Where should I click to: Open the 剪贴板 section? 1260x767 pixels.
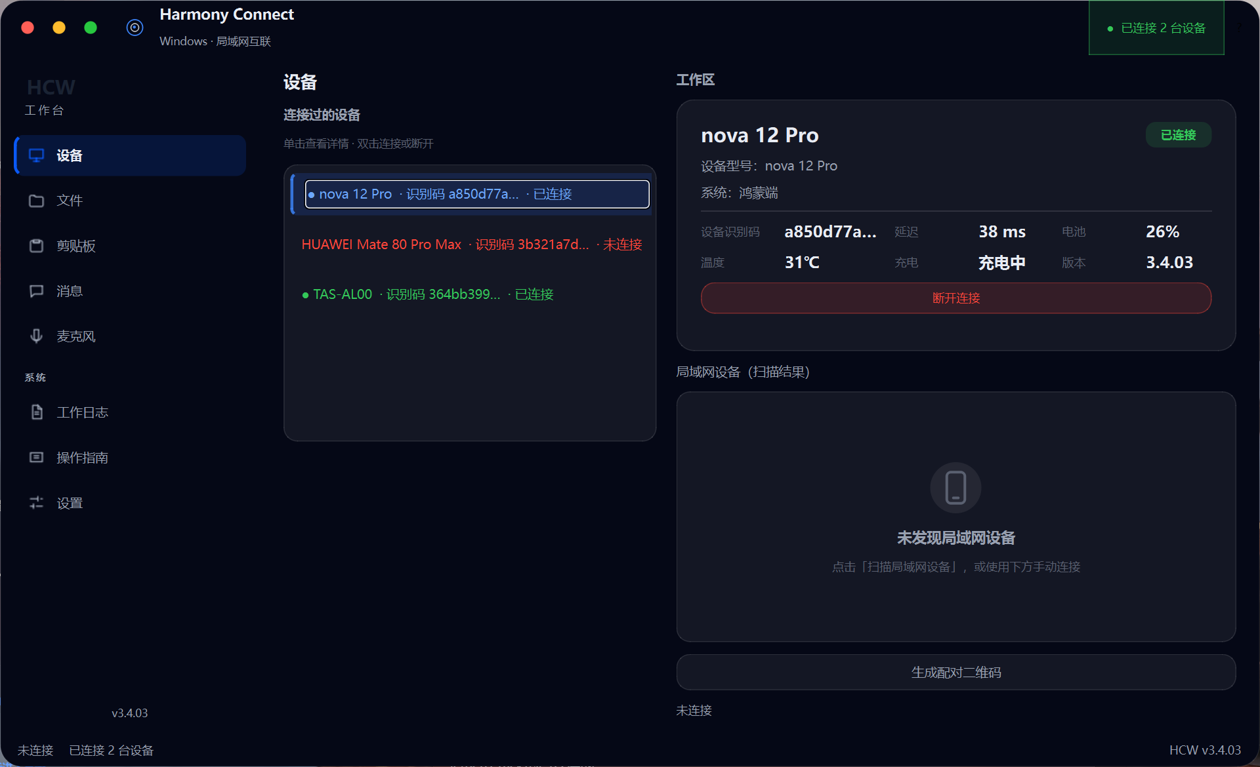(x=130, y=246)
